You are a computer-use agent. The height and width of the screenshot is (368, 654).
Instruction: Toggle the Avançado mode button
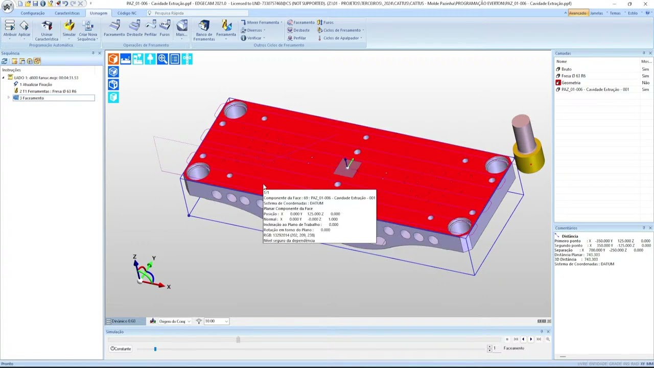(x=577, y=13)
